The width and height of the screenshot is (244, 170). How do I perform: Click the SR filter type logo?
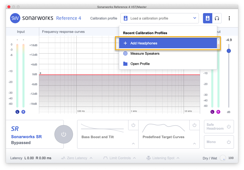tap(15, 129)
